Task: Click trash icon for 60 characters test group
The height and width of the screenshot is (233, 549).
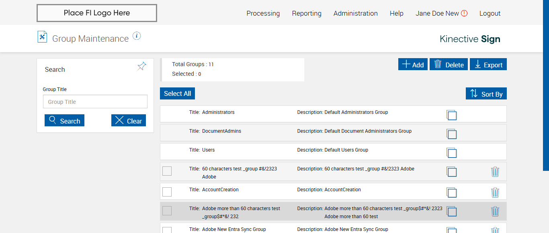Action: click(495, 172)
